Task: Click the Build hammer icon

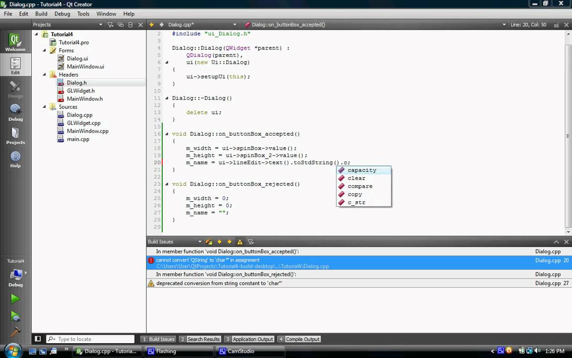Action: [x=15, y=332]
